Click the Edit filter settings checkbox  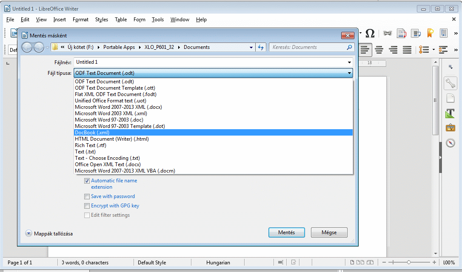pos(87,215)
